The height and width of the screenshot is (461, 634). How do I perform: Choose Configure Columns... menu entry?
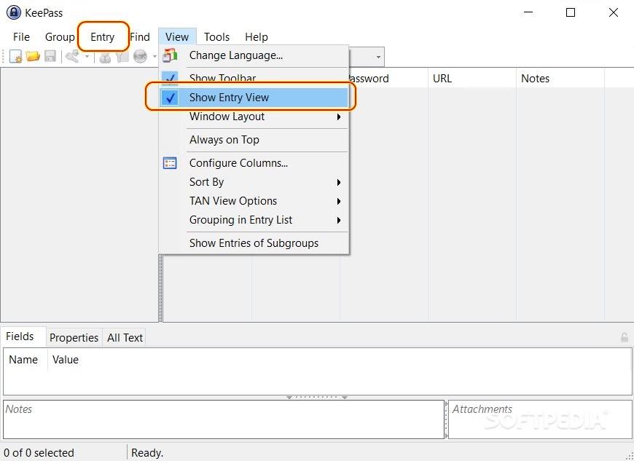click(255, 163)
